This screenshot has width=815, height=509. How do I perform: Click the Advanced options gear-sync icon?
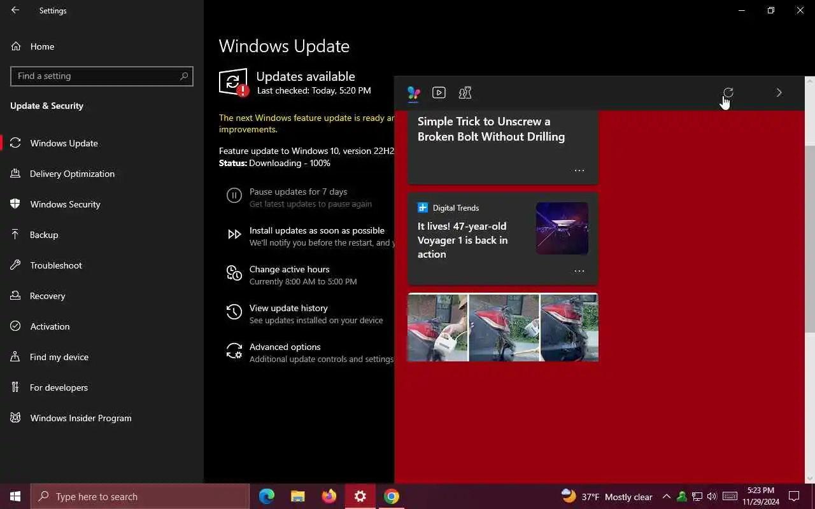234,351
